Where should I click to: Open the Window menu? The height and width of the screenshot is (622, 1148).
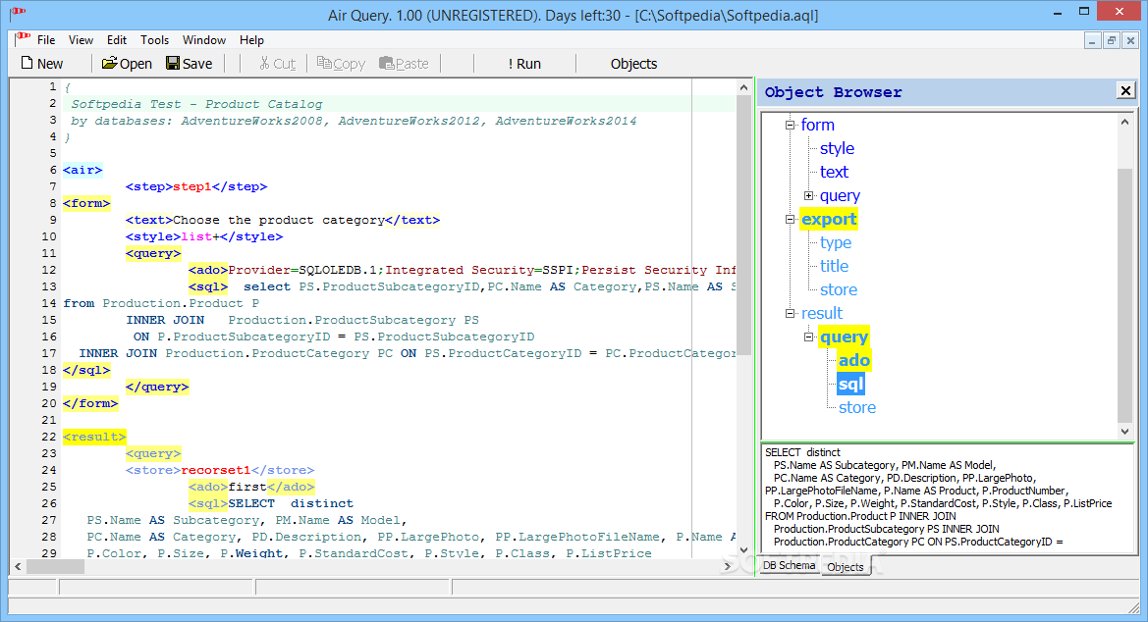point(203,40)
